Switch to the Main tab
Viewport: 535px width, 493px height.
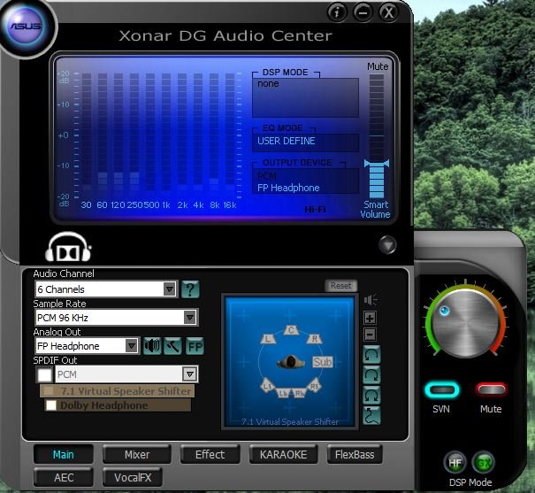pos(64,454)
